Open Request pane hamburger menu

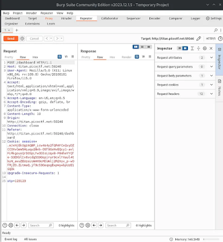coord(73,57)
